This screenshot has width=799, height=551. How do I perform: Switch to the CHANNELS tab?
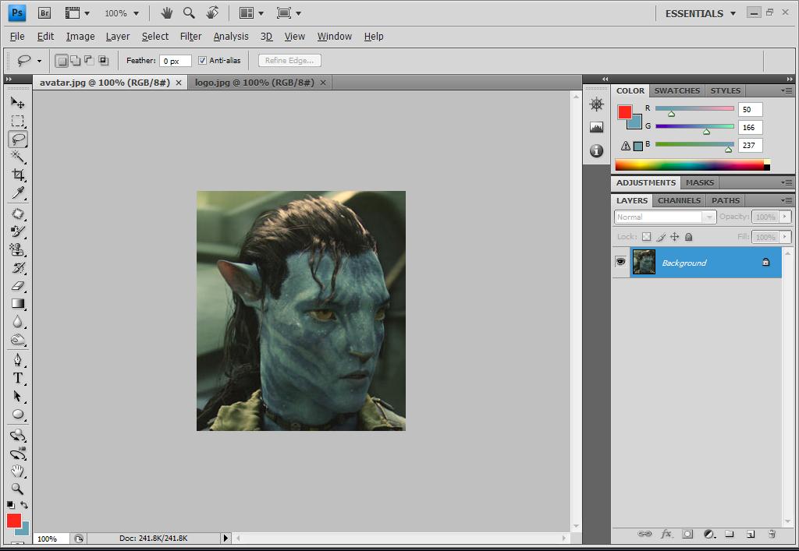(679, 200)
